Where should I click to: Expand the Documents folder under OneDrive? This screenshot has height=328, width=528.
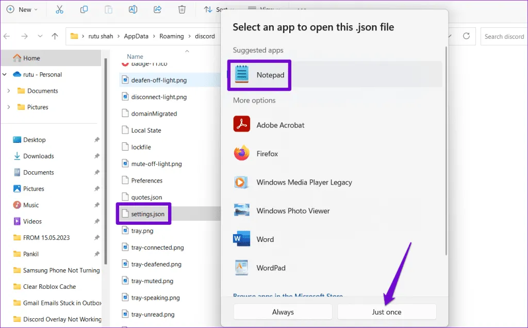(x=9, y=91)
